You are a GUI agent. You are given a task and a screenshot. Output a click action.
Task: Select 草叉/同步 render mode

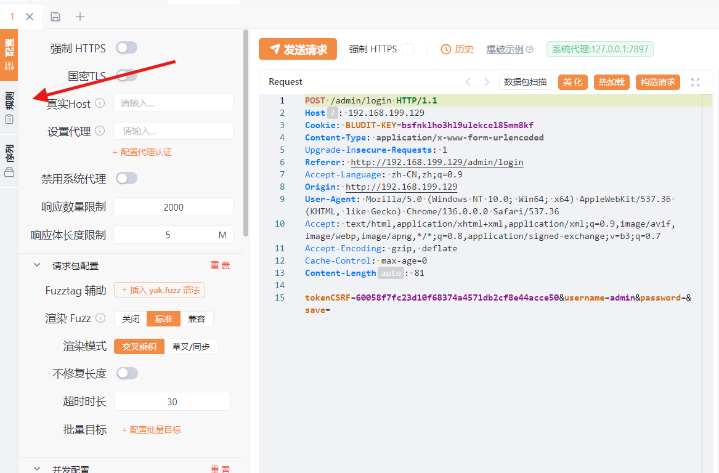click(191, 347)
